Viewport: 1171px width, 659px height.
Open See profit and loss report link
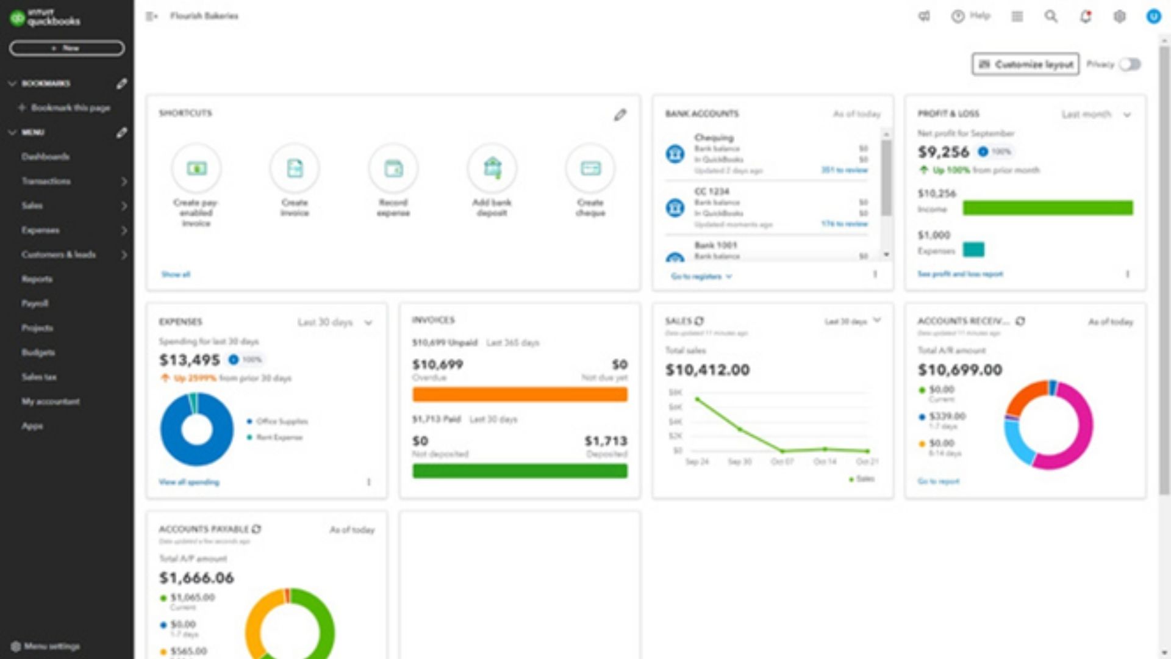(961, 274)
